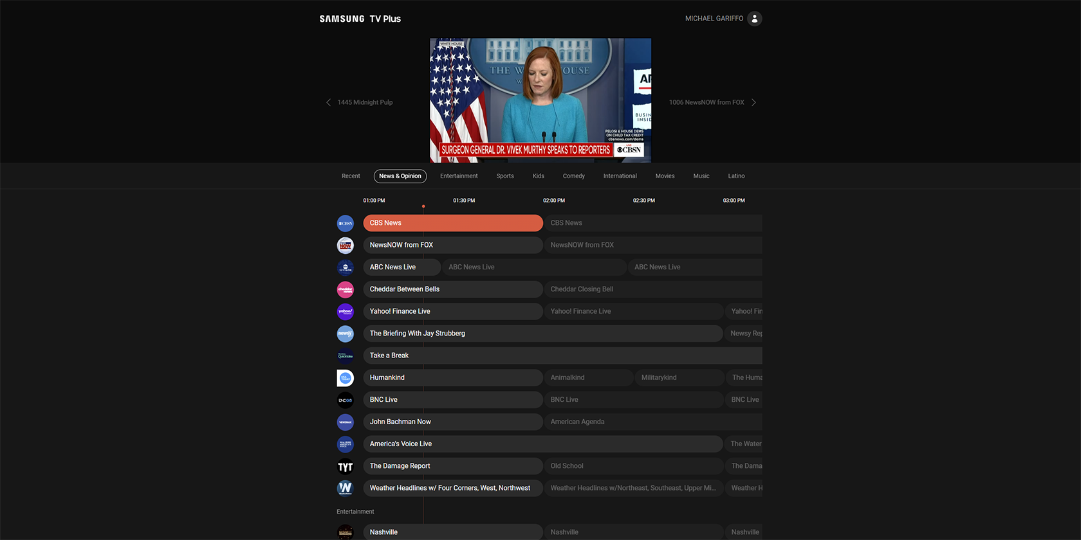
Task: Click the WeatherNation channel logo
Action: coord(346,489)
